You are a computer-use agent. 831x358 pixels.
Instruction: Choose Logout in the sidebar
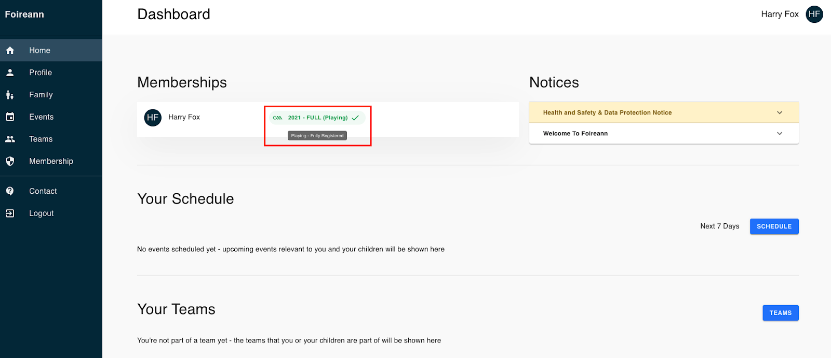click(51, 213)
